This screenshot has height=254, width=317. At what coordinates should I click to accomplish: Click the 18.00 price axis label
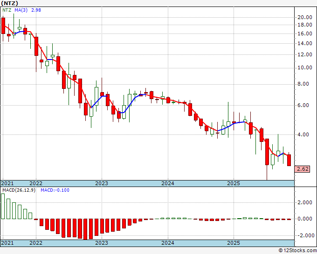305,25
